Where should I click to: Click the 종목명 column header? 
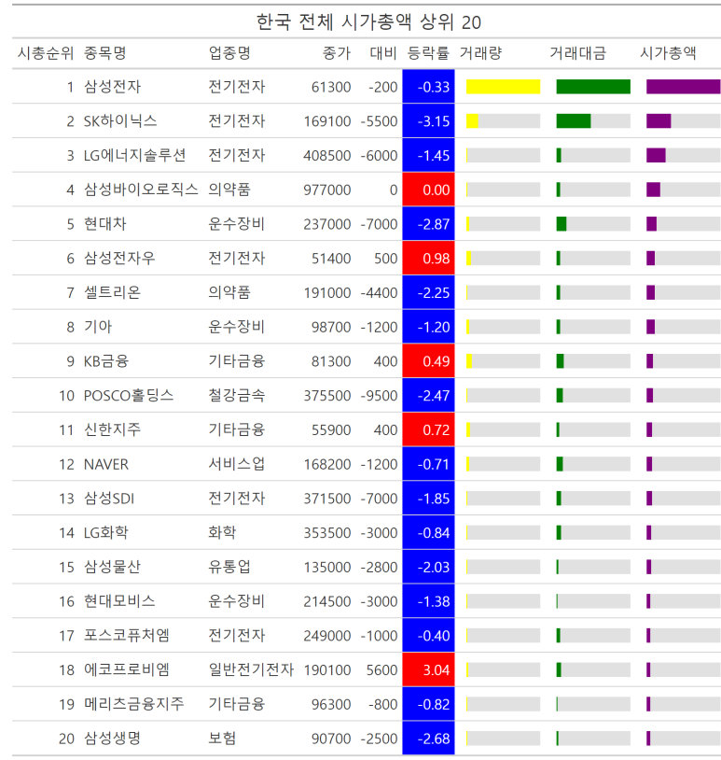point(105,53)
